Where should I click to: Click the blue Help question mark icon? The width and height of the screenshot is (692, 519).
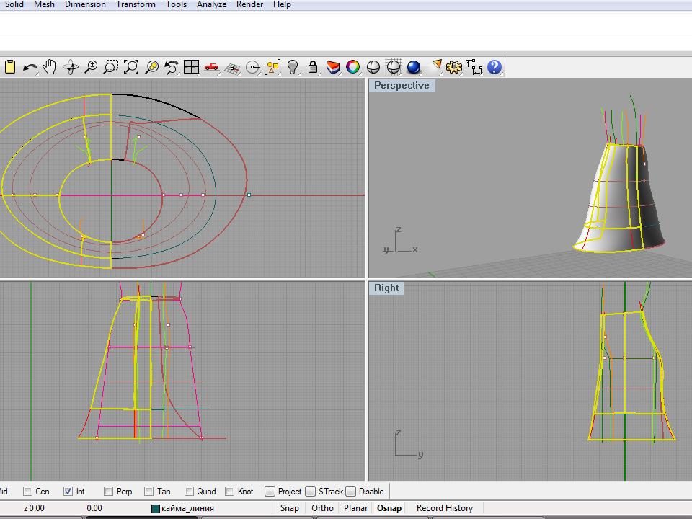(494, 67)
